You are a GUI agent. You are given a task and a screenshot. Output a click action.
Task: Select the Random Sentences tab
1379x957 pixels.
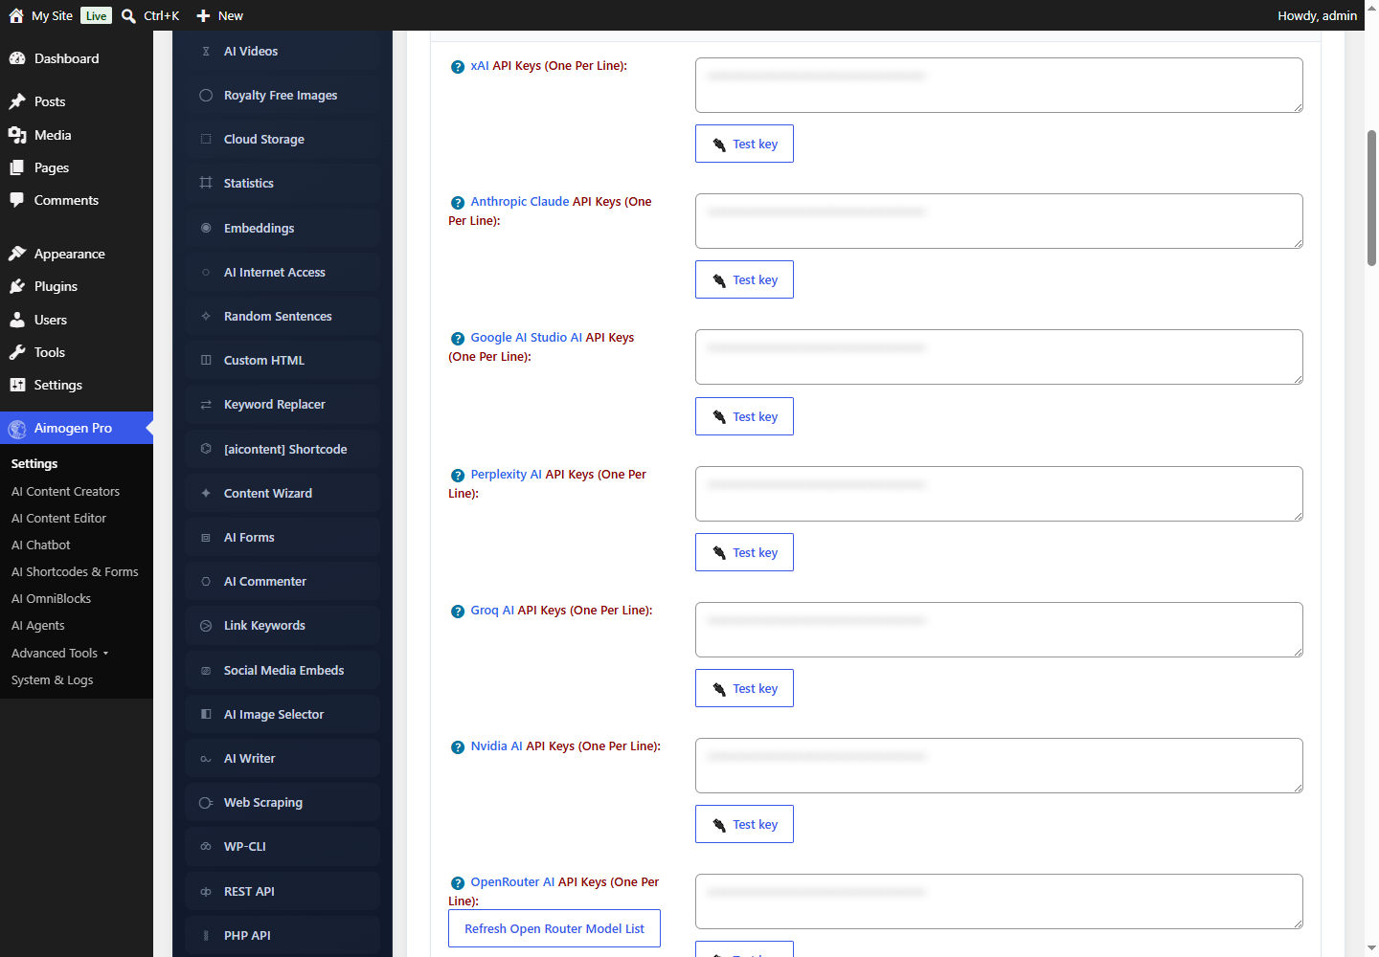(283, 316)
